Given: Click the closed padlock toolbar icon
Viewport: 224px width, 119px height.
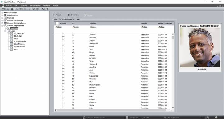Looking at the screenshot, I should (12, 9).
